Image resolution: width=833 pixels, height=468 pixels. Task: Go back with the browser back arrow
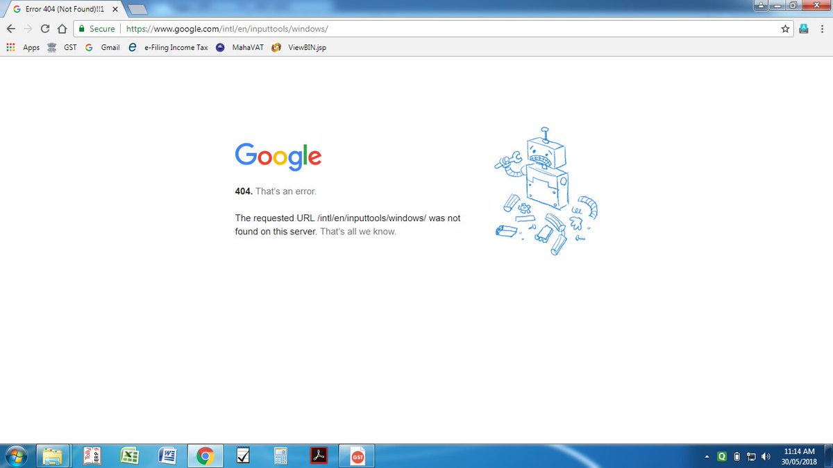click(10, 29)
